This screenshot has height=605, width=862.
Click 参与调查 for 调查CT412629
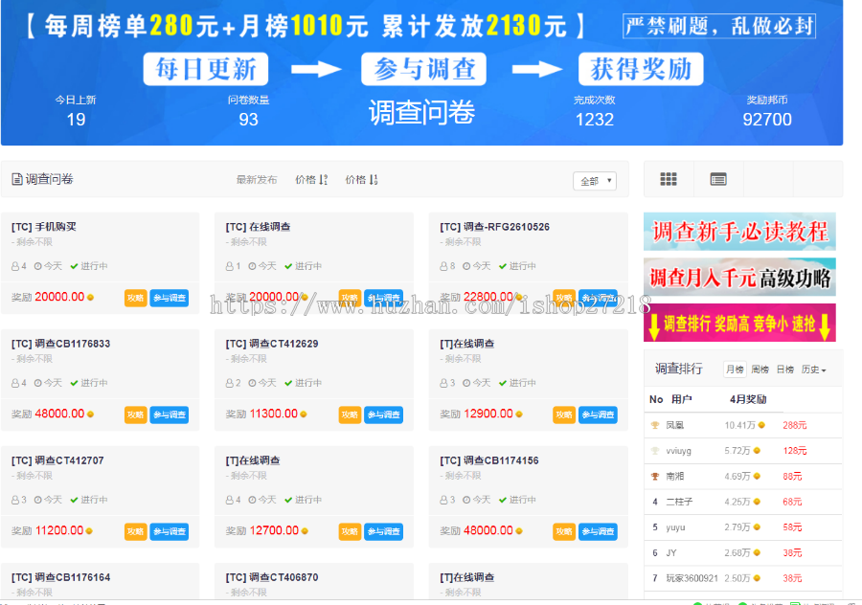(384, 415)
